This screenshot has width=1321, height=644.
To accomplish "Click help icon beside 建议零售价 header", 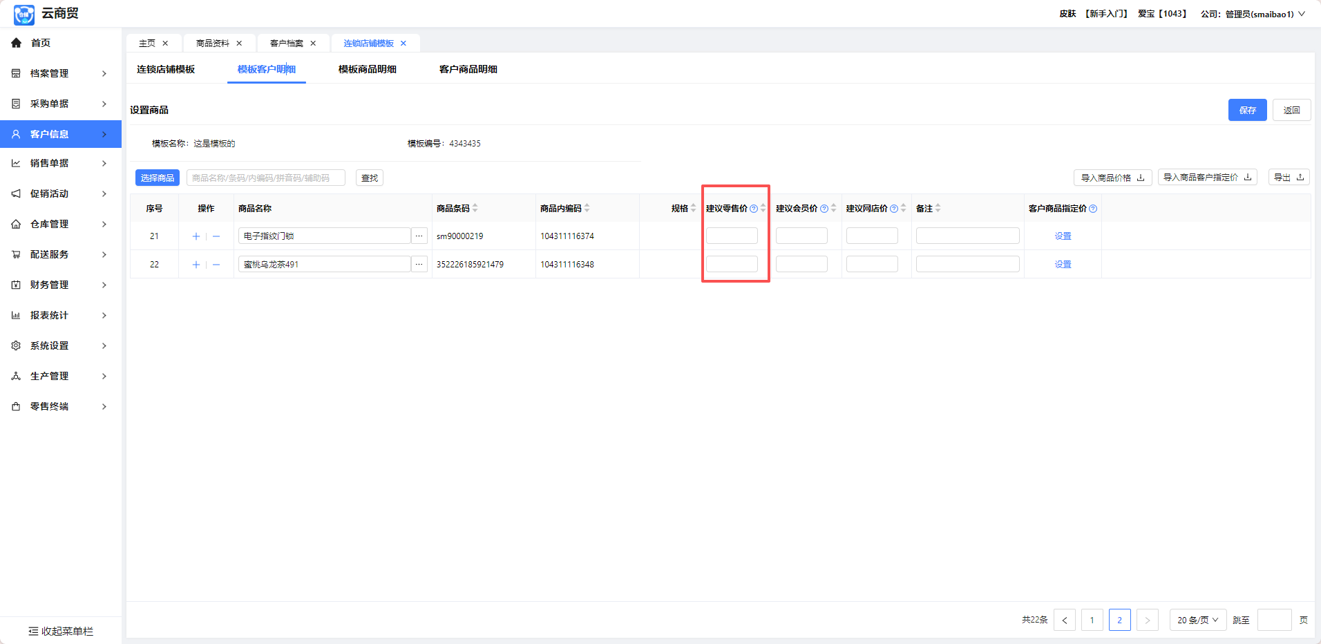I will click(754, 209).
